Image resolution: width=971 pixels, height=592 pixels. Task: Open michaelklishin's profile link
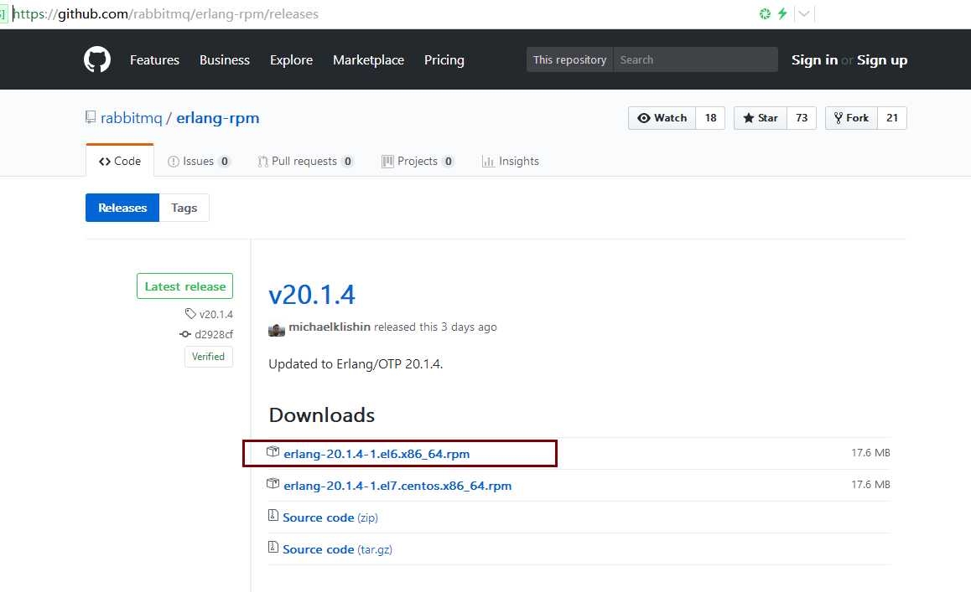[330, 327]
